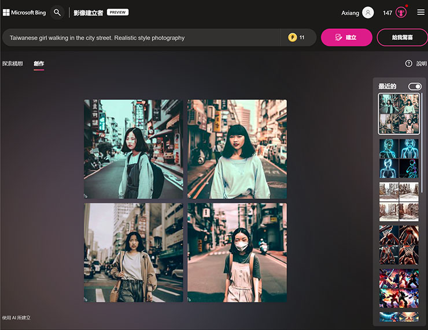The image size is (428, 330).
Task: Click the prompt text input field
Action: pos(141,37)
